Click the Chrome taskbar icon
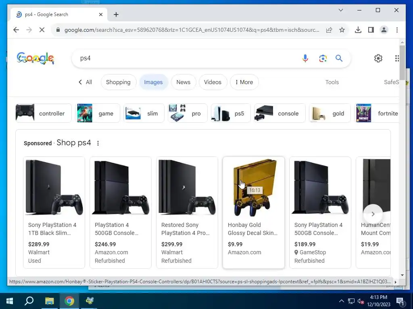The height and width of the screenshot is (309, 413). click(x=69, y=301)
